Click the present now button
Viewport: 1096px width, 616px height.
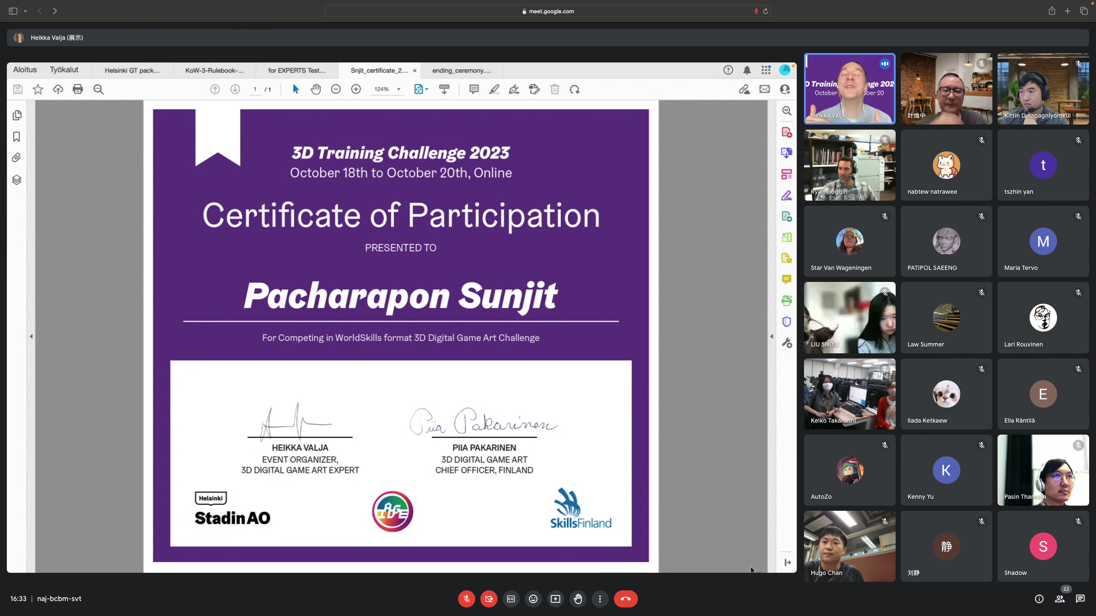tap(555, 599)
